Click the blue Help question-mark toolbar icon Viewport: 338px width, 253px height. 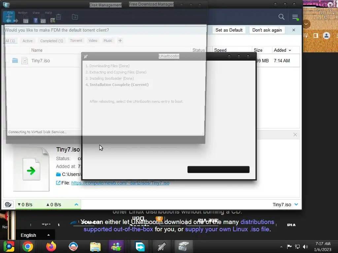pyautogui.click(x=36, y=21)
